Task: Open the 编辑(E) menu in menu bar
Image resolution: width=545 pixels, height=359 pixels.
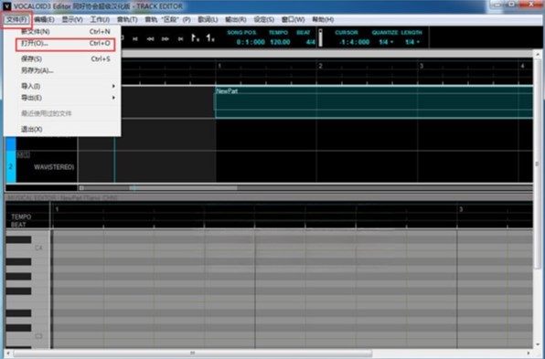Action: 45,19
